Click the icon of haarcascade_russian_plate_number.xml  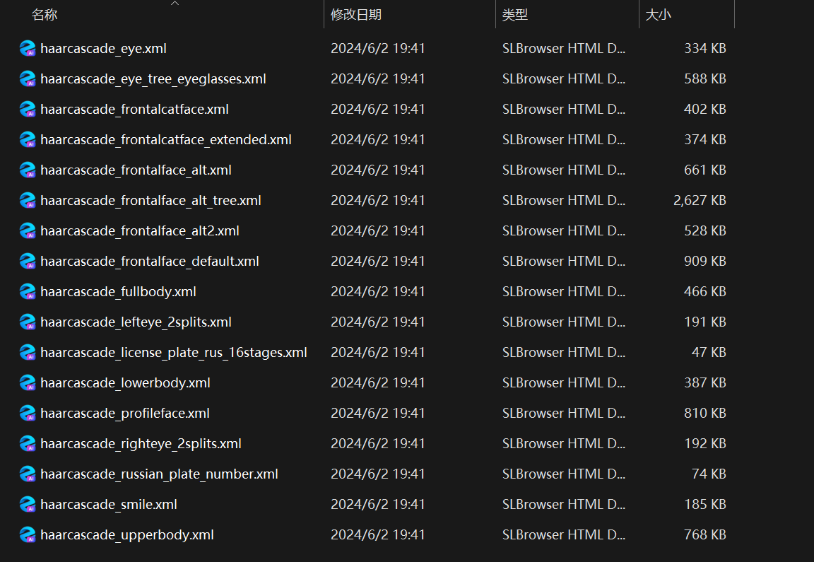tap(28, 474)
